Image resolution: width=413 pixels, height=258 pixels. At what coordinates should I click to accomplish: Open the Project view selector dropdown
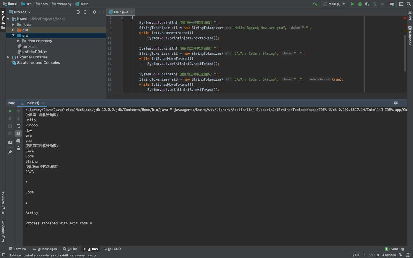(20, 12)
